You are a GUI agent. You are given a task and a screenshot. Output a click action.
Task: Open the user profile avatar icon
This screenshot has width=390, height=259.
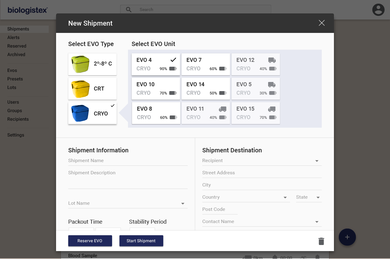(x=378, y=10)
